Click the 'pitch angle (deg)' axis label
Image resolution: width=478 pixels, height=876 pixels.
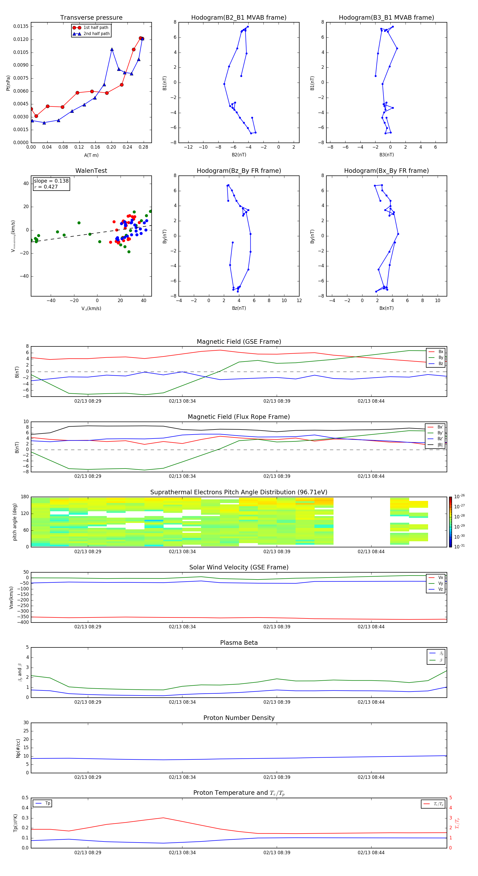click(x=15, y=522)
